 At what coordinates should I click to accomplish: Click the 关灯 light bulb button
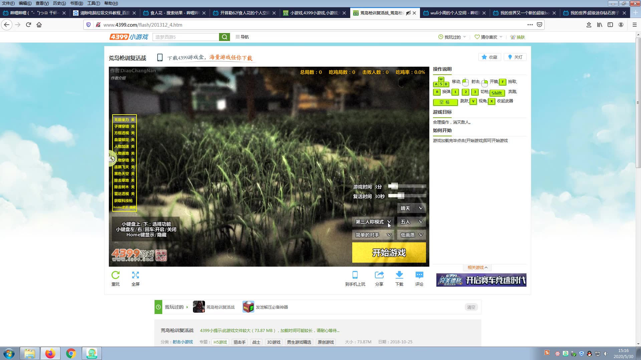(x=515, y=57)
